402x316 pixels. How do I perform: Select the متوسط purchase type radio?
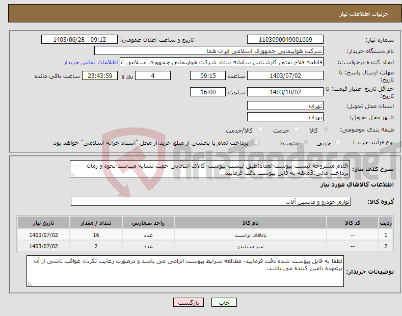[x=306, y=142]
